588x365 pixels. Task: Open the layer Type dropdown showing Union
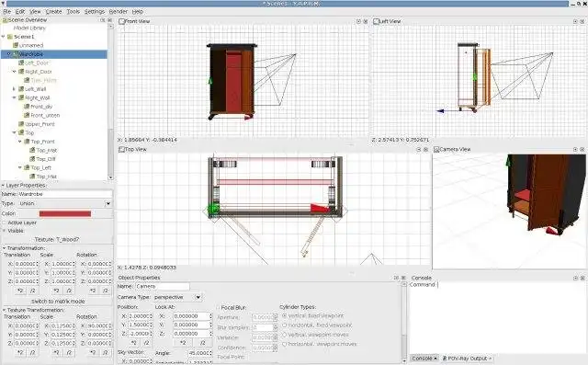[x=64, y=203]
